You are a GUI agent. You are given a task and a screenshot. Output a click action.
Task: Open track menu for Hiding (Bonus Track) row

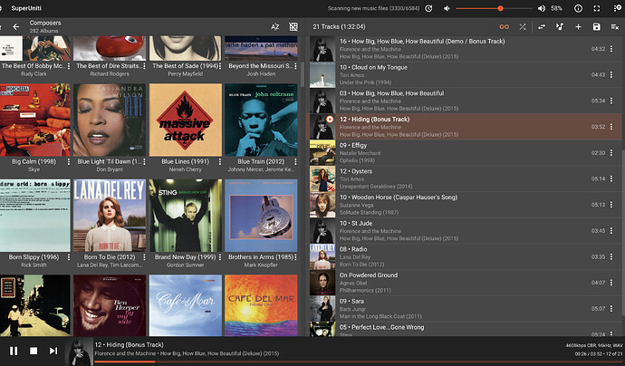coord(611,127)
